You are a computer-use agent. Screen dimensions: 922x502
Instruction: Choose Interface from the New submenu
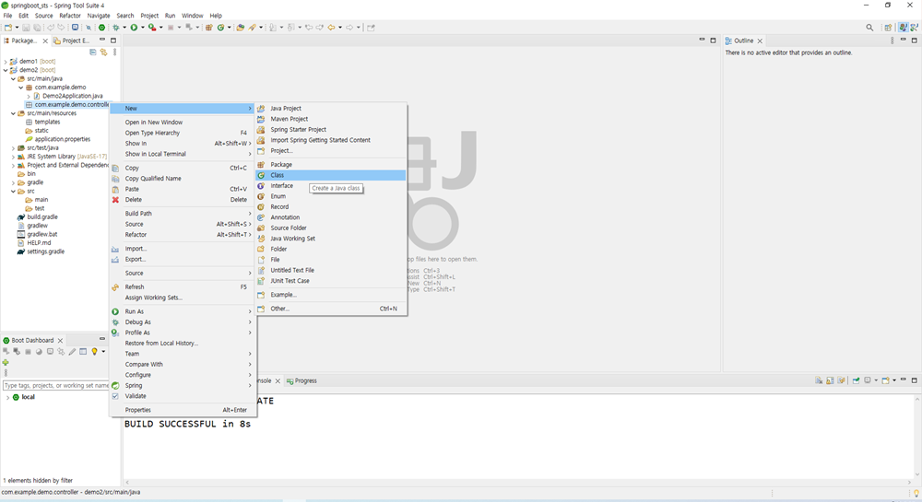[x=331, y=185]
